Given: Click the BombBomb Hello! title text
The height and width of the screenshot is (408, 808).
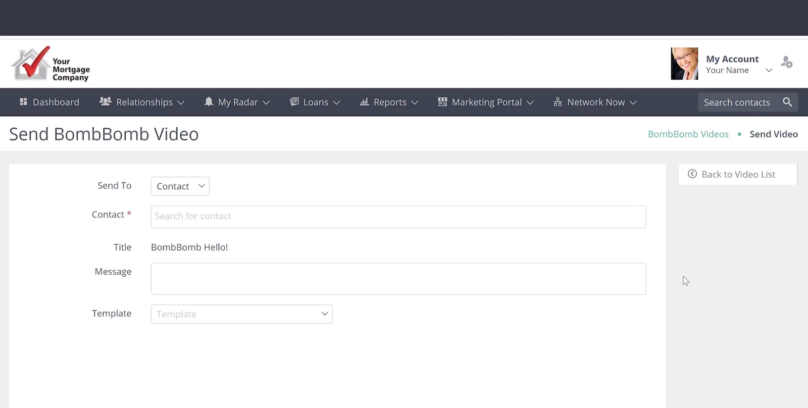Looking at the screenshot, I should (x=189, y=247).
